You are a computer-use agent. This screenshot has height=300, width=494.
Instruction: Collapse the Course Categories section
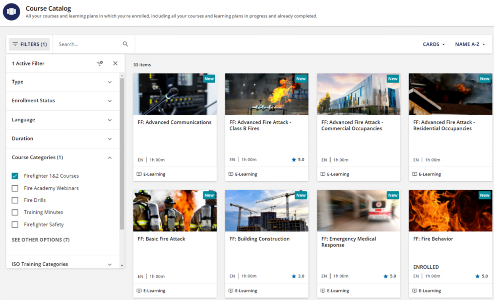click(110, 157)
